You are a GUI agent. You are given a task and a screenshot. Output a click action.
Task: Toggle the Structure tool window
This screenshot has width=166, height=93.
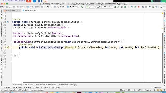1,60
